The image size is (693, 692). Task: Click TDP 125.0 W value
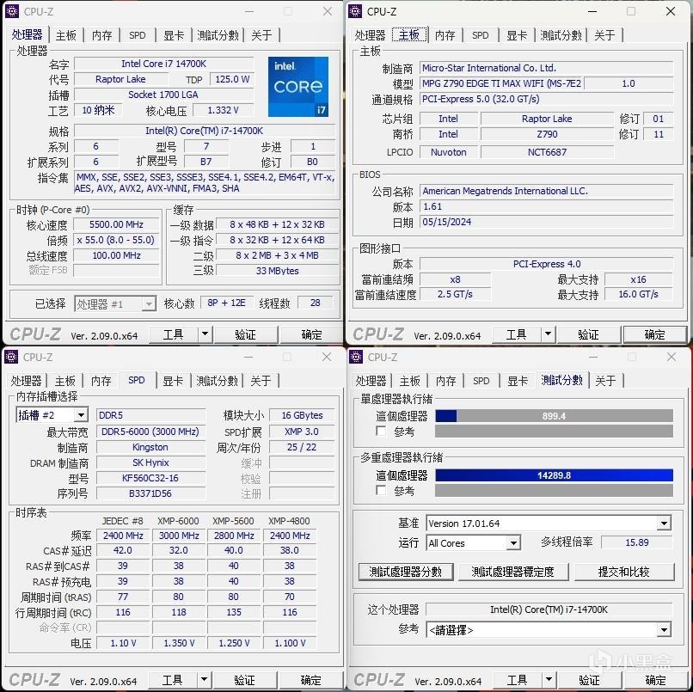(232, 79)
